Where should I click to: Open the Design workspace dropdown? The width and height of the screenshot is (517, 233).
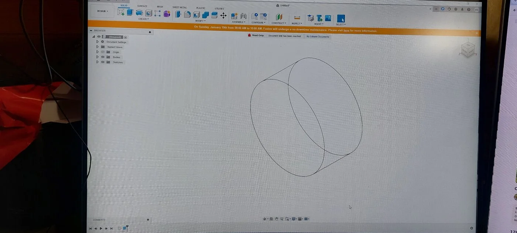(103, 11)
